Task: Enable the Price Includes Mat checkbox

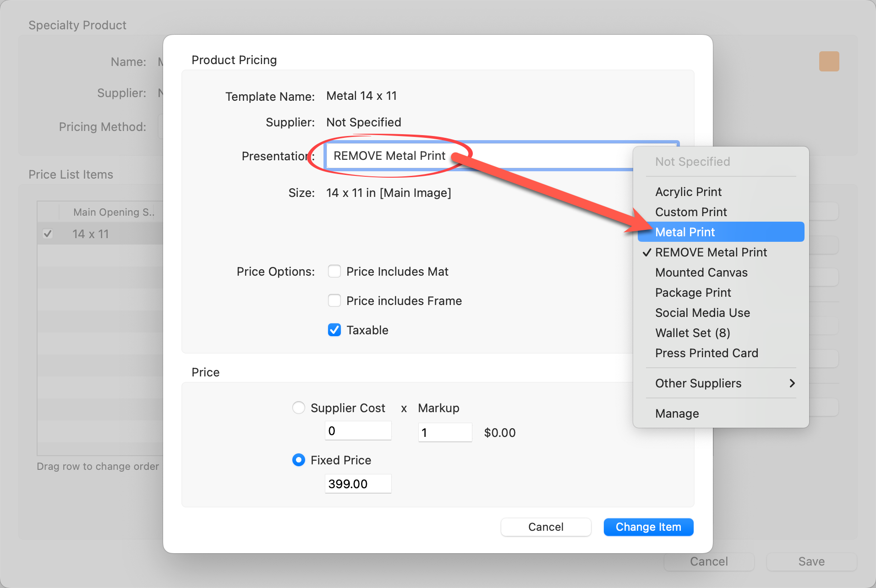Action: [334, 272]
